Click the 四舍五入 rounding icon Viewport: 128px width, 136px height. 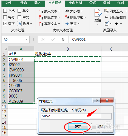click(106, 11)
